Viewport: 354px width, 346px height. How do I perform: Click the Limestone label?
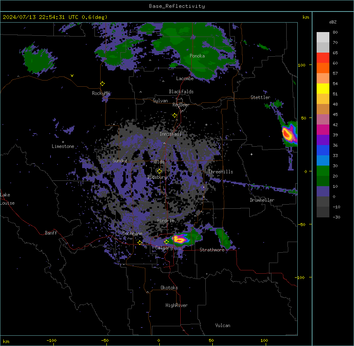coord(63,146)
